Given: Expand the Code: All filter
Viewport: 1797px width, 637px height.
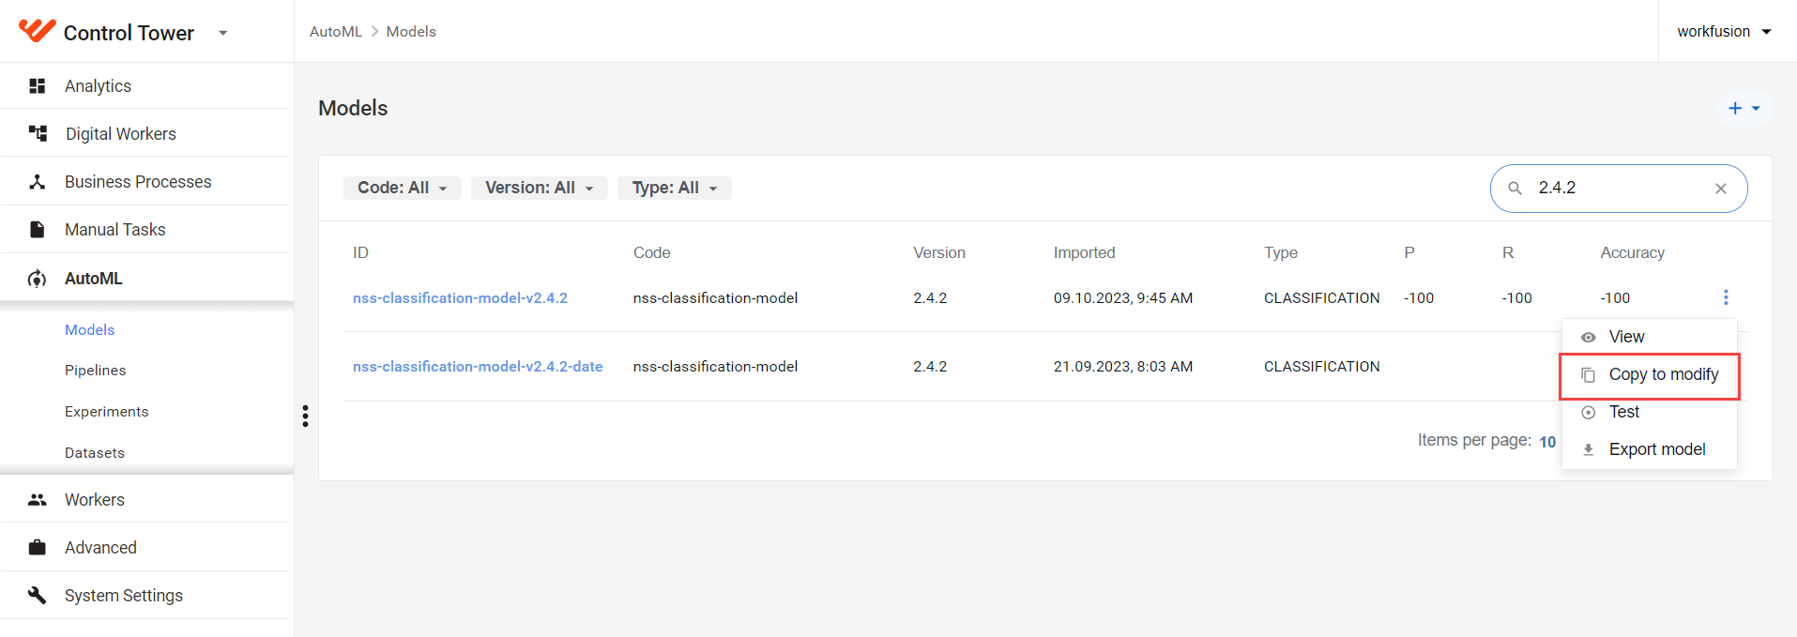Looking at the screenshot, I should tap(403, 188).
